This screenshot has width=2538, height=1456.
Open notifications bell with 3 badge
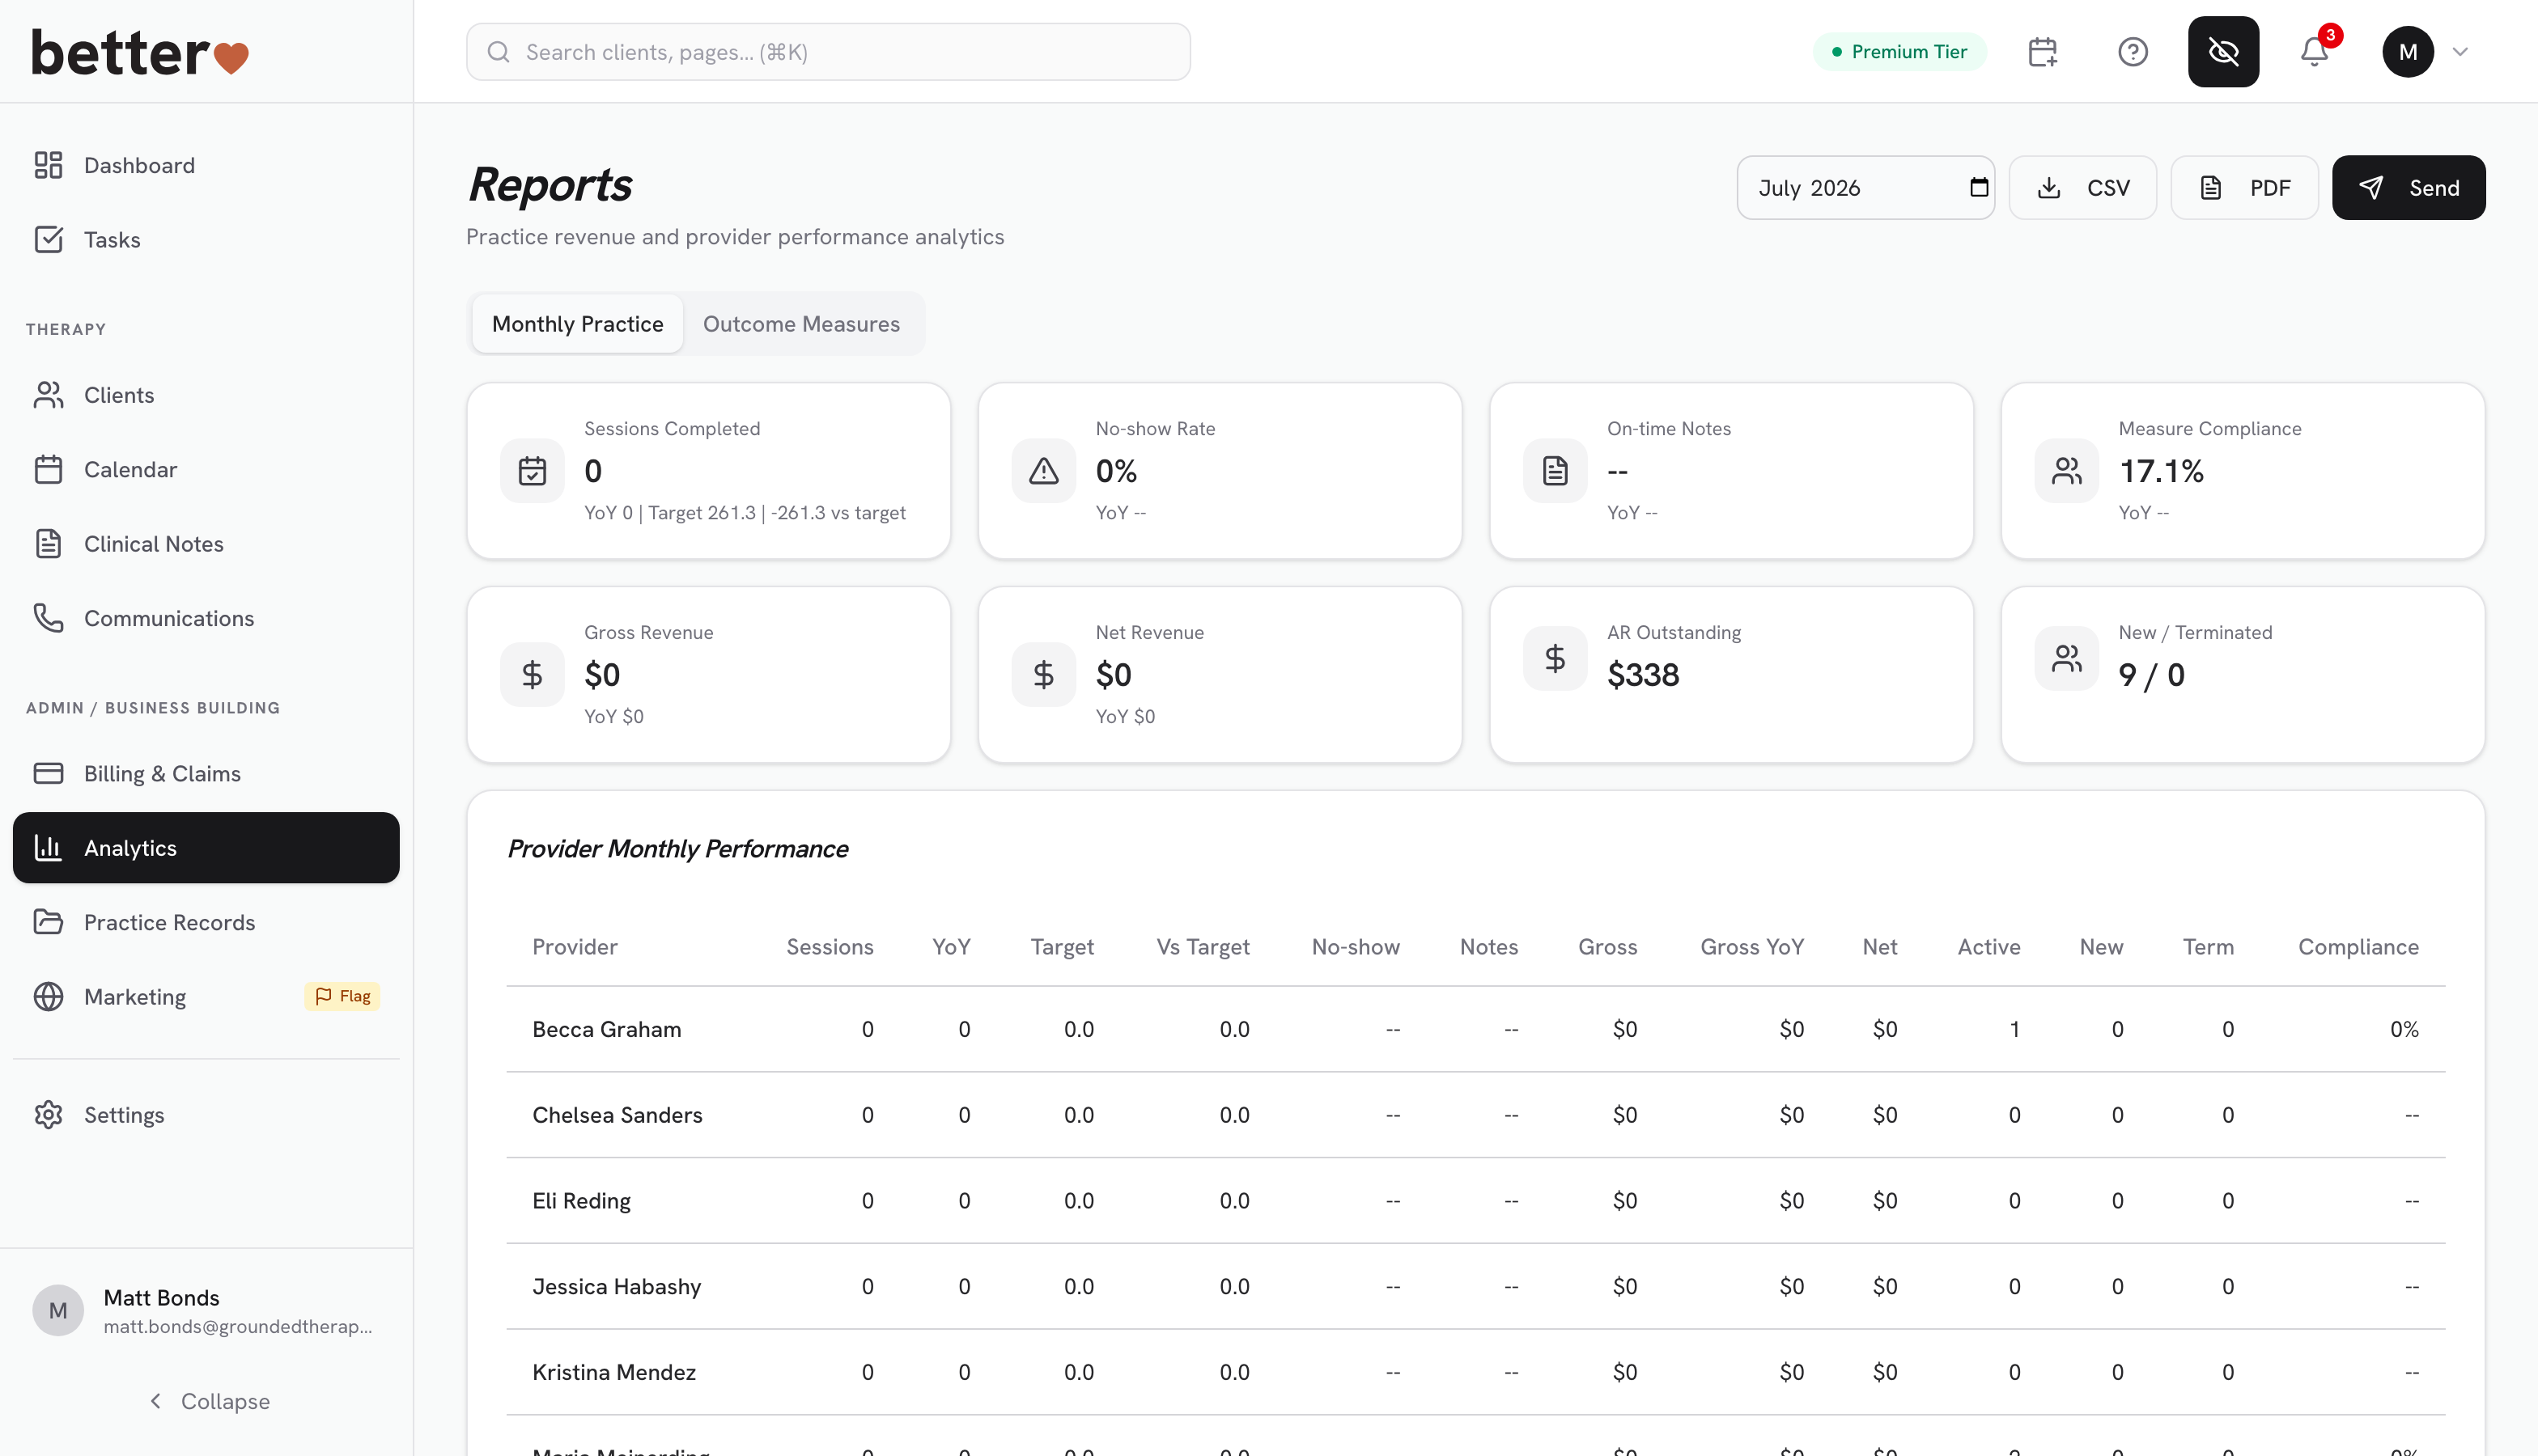coord(2314,52)
